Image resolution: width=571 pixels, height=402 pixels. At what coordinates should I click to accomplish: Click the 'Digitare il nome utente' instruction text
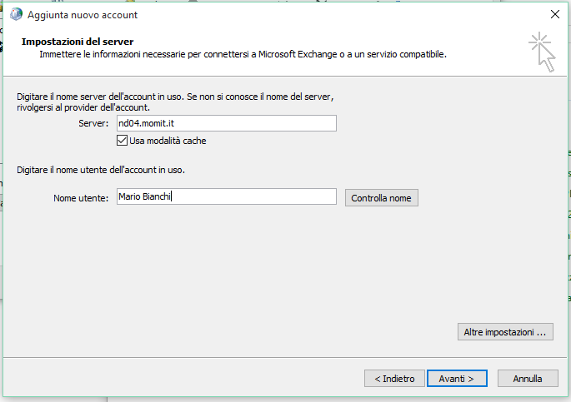pos(100,170)
